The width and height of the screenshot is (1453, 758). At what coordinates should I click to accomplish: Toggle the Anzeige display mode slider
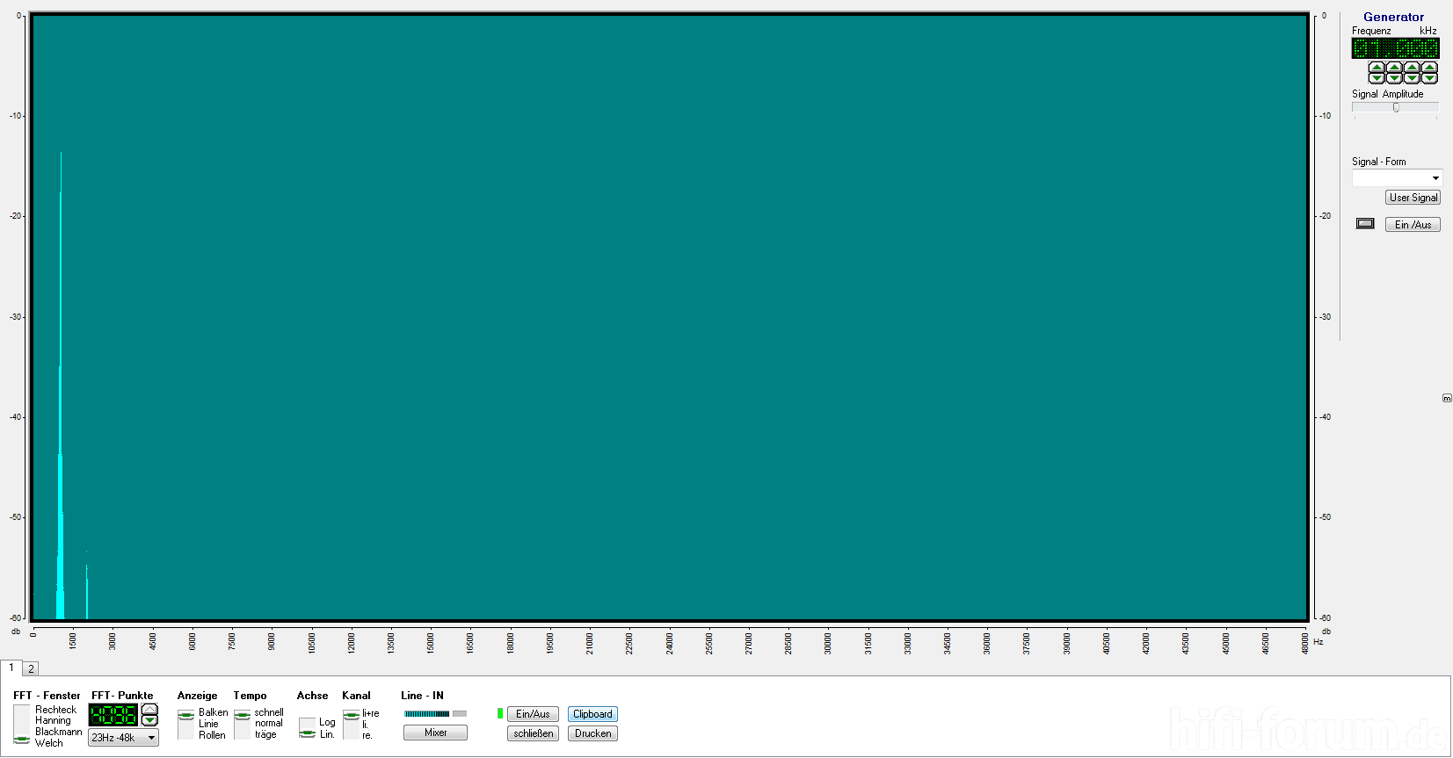[185, 725]
